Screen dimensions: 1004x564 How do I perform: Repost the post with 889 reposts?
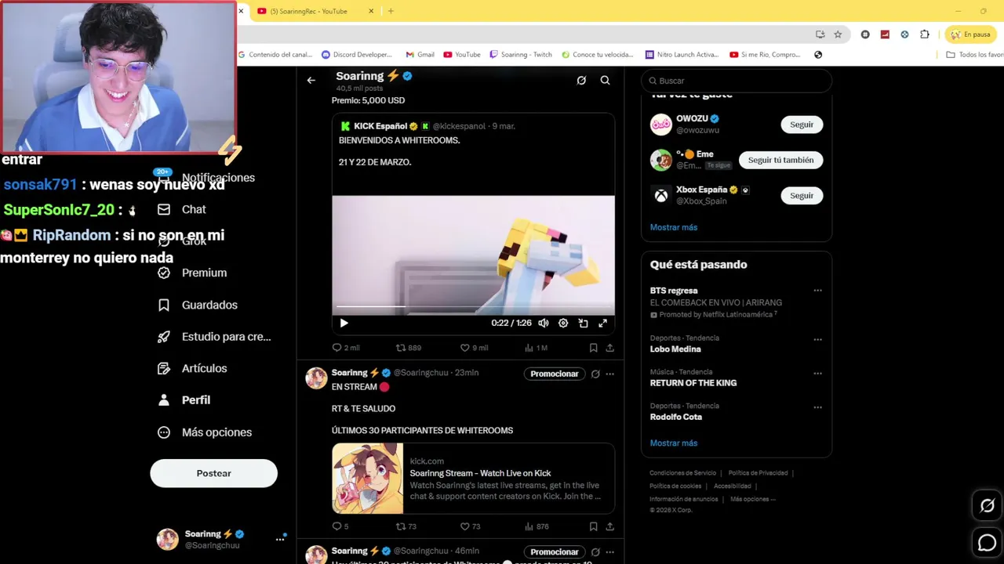click(408, 348)
